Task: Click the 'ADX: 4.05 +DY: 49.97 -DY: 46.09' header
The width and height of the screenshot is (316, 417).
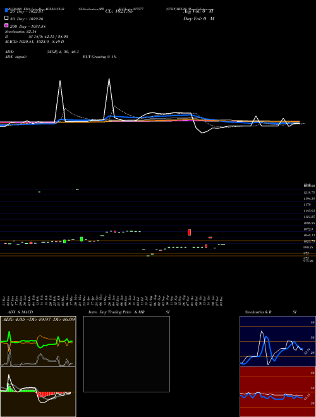Action: [39, 319]
